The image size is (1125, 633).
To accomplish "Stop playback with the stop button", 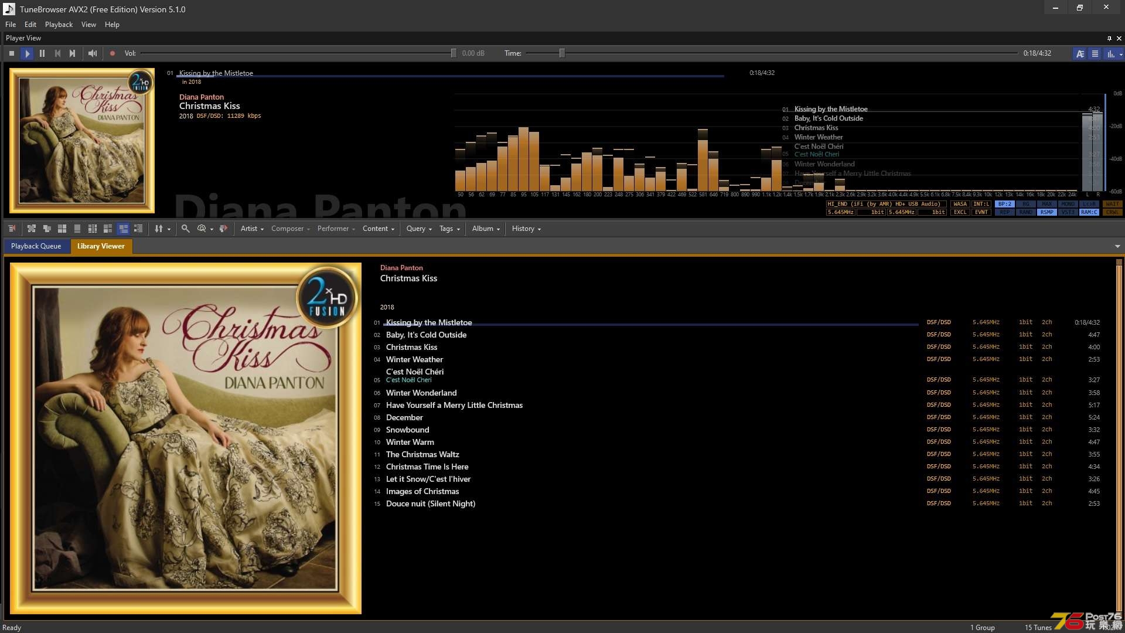I will tap(12, 53).
